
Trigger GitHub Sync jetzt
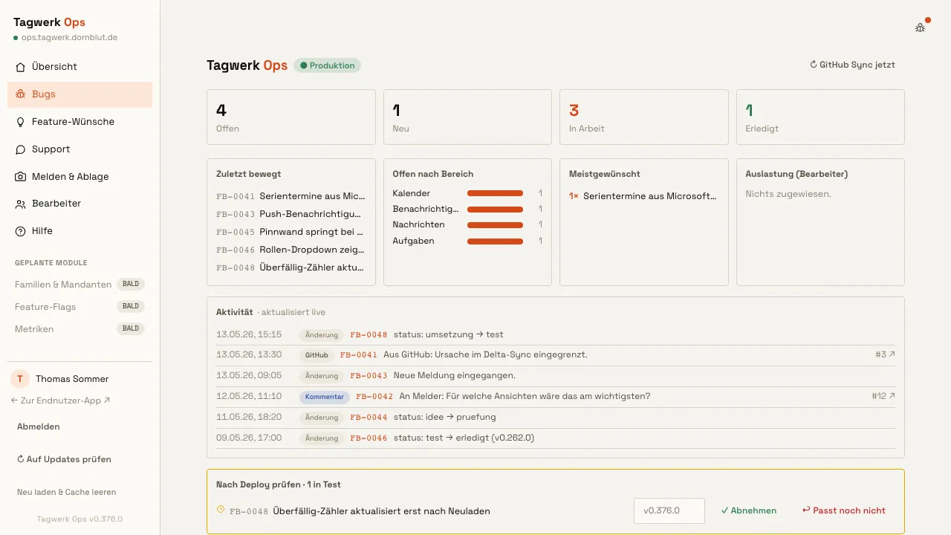tap(852, 65)
